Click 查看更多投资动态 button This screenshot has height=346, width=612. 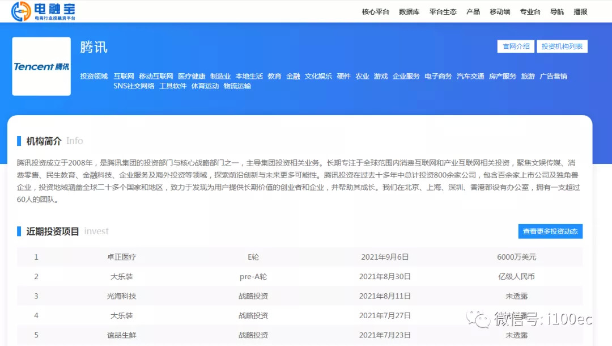550,231
